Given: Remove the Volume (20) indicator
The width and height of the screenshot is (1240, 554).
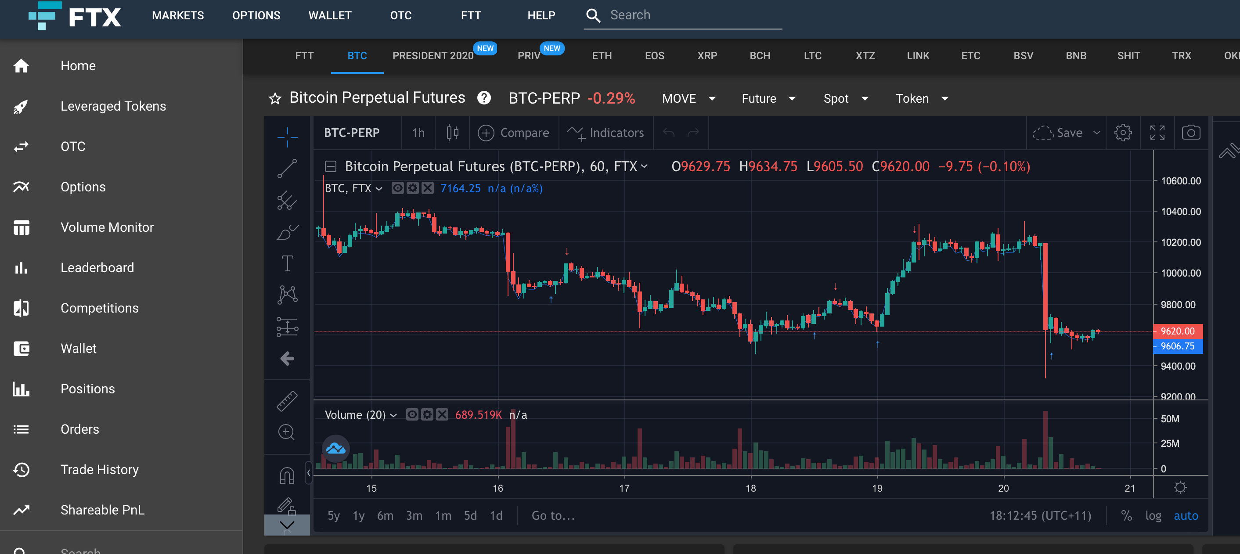Looking at the screenshot, I should point(442,414).
